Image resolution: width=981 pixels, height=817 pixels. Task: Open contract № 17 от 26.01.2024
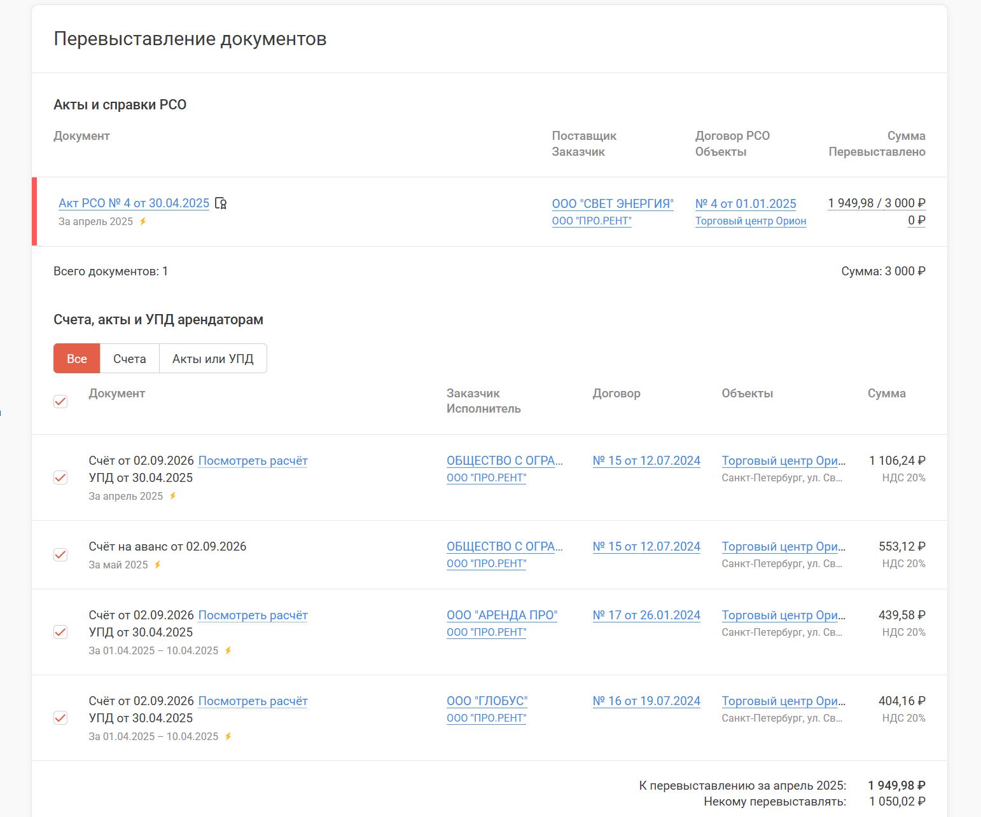coord(646,615)
